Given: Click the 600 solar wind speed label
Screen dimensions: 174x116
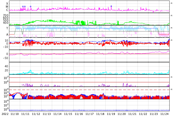Looking at the screenshot, I should click(x=5, y=18).
